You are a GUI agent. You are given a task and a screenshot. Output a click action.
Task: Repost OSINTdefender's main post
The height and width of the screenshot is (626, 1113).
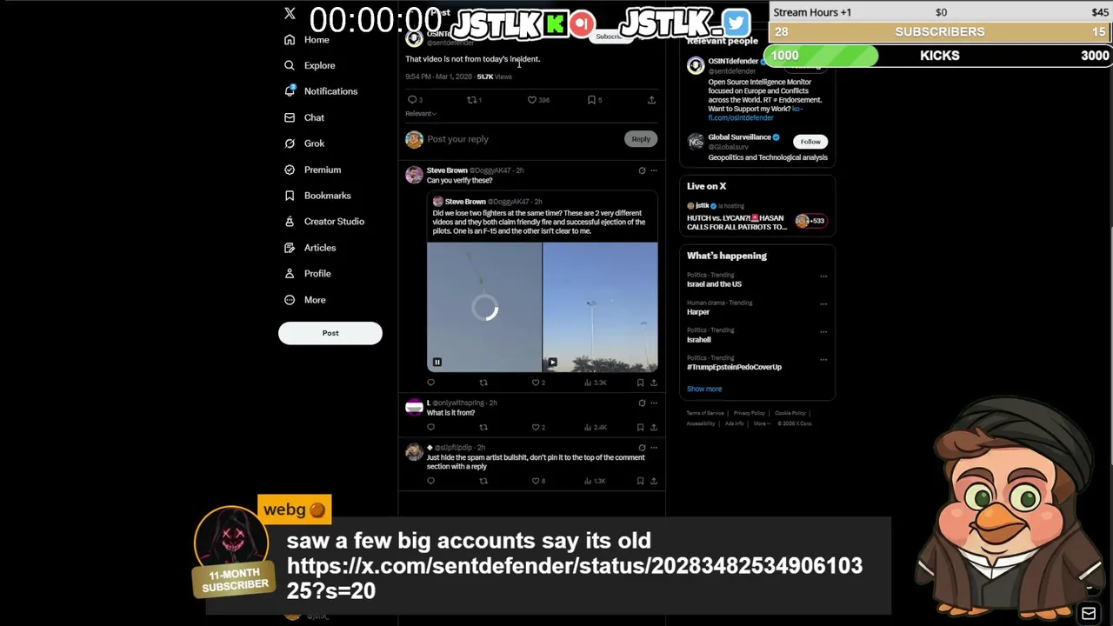tap(471, 100)
